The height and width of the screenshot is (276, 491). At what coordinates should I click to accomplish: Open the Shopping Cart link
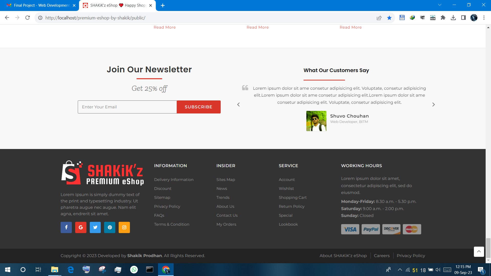tap(293, 198)
